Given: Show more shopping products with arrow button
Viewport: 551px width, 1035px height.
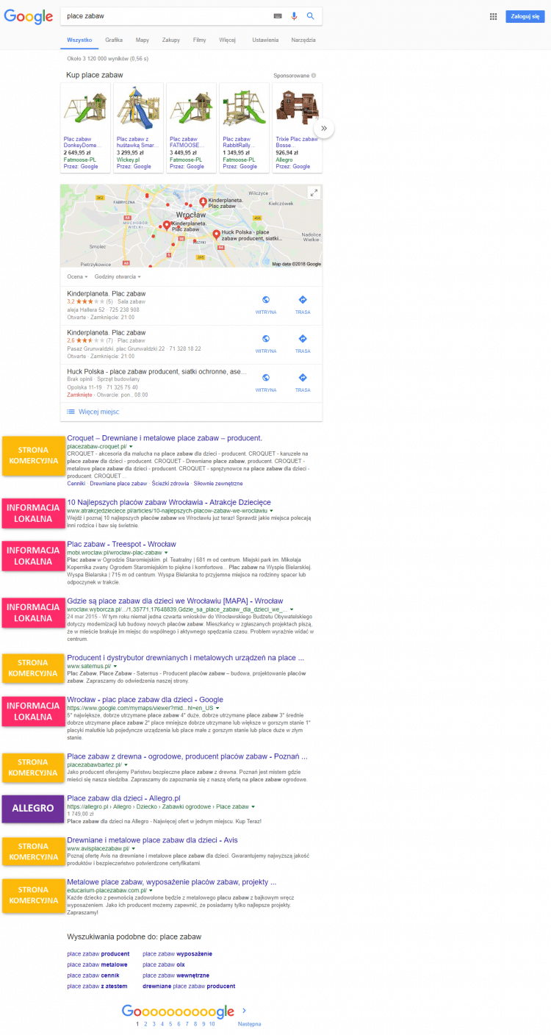Looking at the screenshot, I should (x=324, y=128).
